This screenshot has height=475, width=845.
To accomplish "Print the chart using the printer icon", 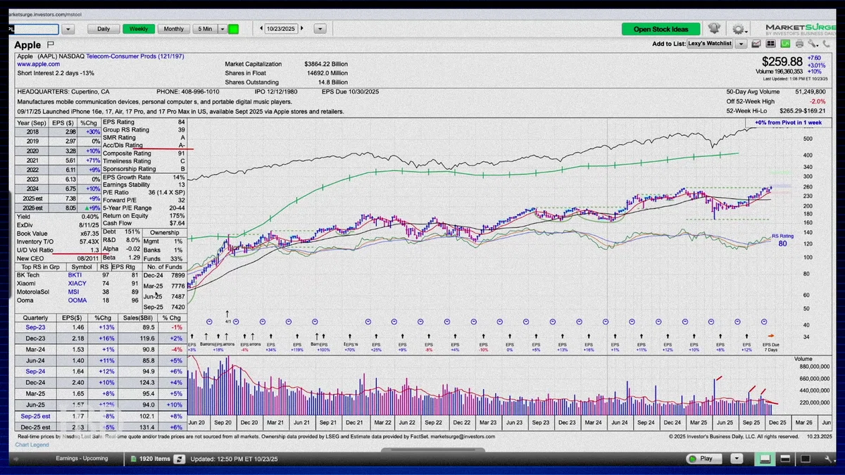I will tap(799, 44).
